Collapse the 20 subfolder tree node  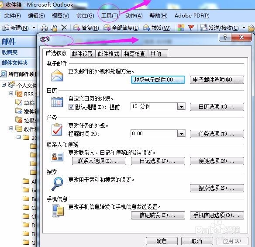pyautogui.click(x=18, y=137)
